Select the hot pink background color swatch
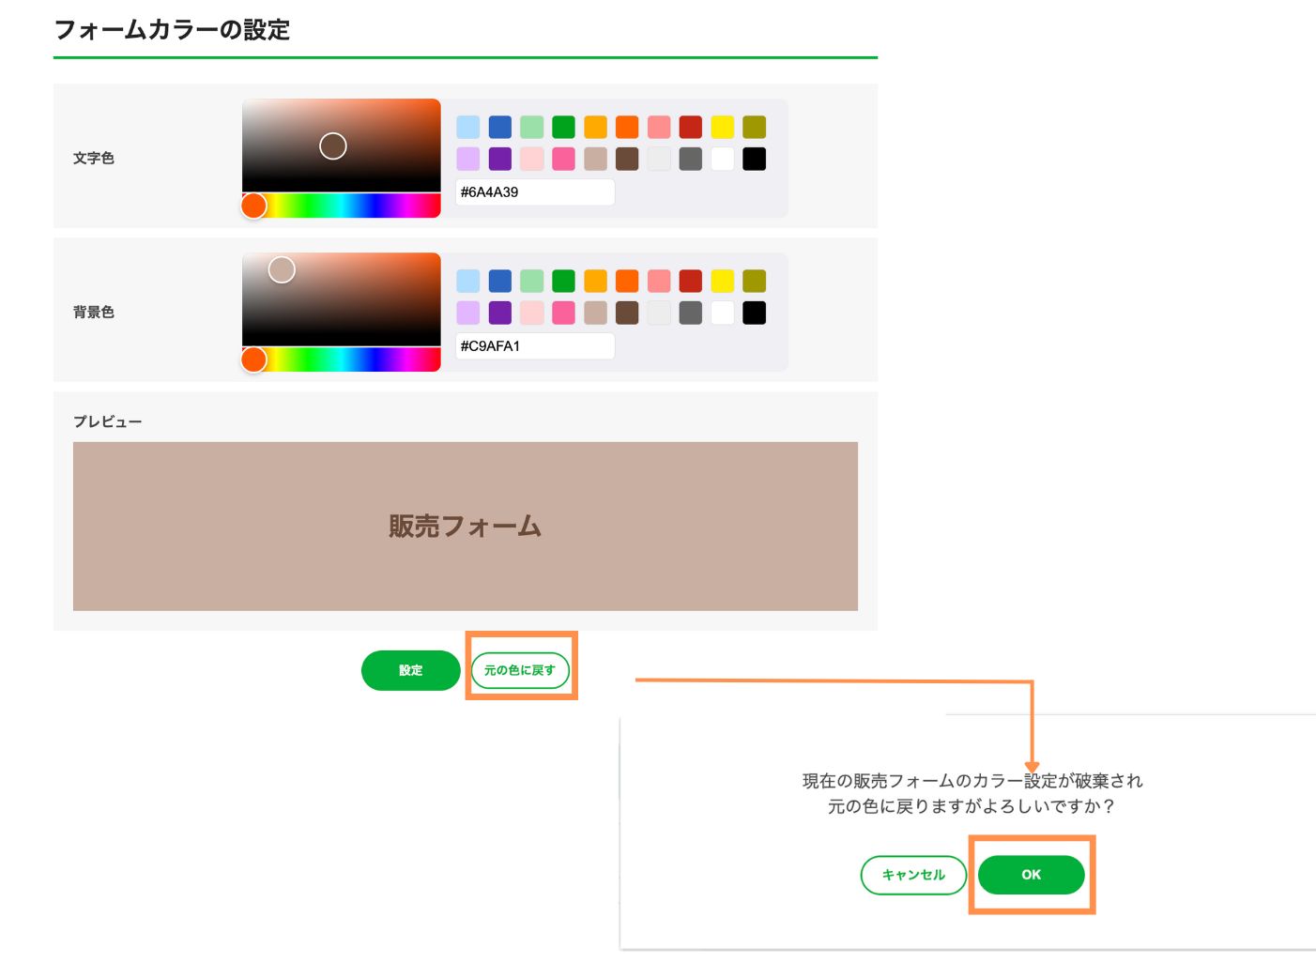Viewport: 1316px width, 963px height. coord(563,313)
